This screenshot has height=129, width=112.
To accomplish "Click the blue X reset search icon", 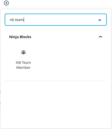I will click(x=100, y=20).
